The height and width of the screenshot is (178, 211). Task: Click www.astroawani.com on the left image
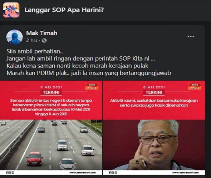pyautogui.click(x=83, y=173)
